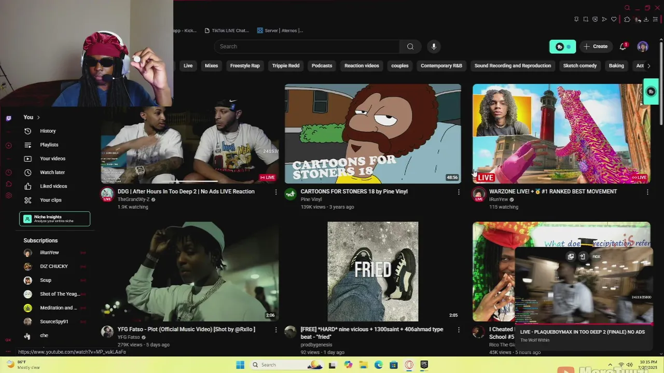Start voice search with the microphone icon

pos(434,47)
